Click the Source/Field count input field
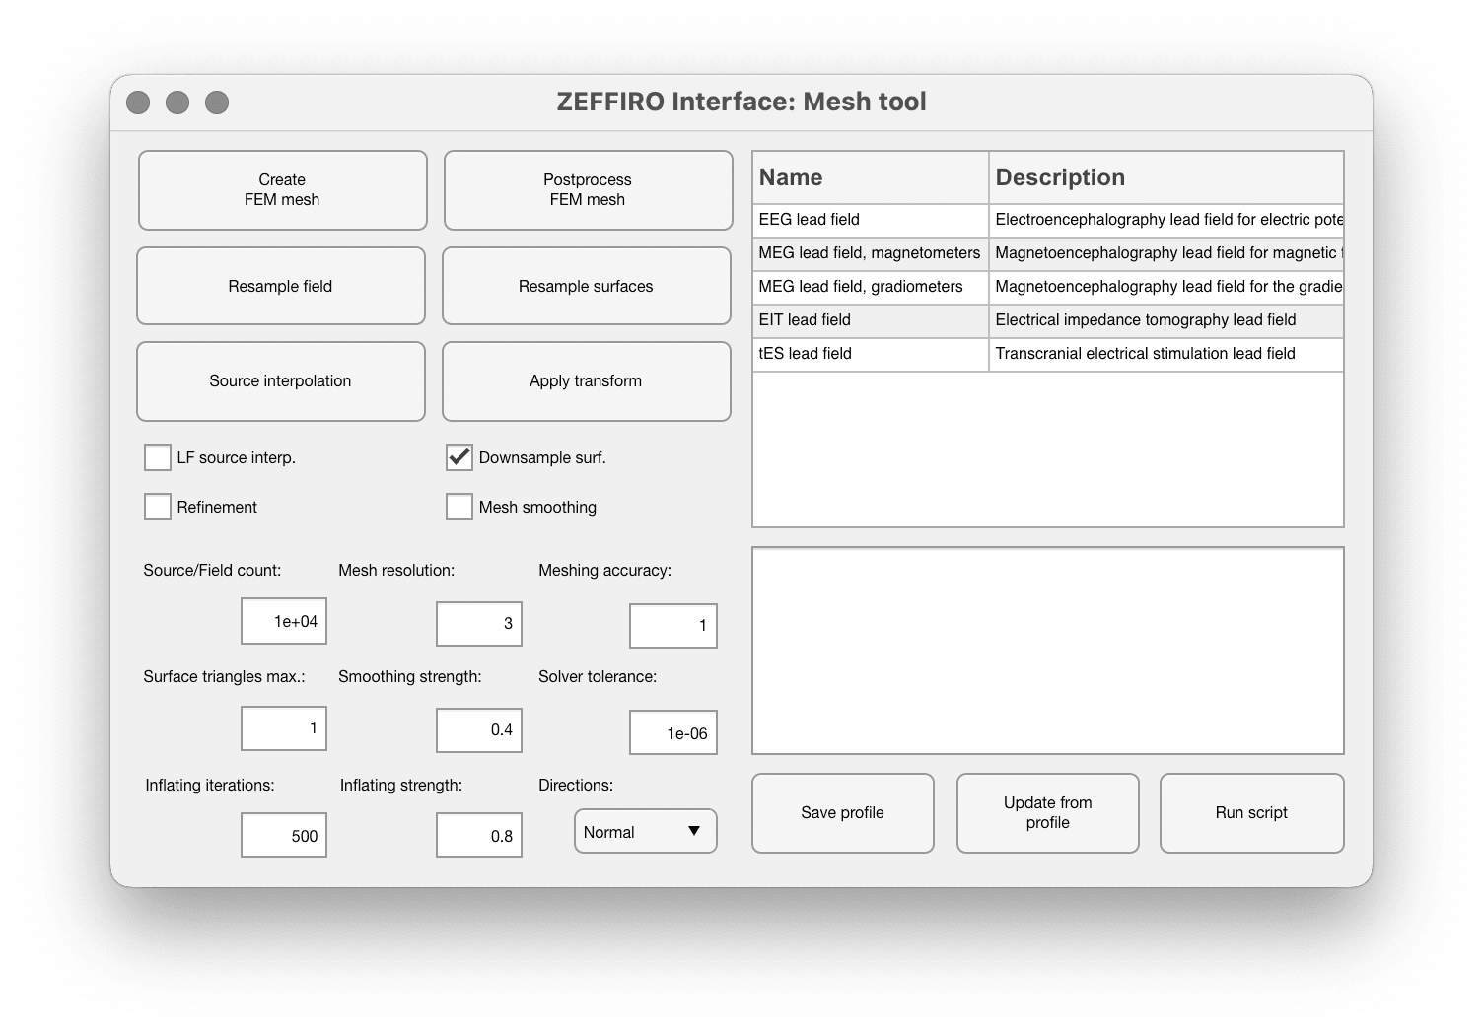 tap(284, 621)
